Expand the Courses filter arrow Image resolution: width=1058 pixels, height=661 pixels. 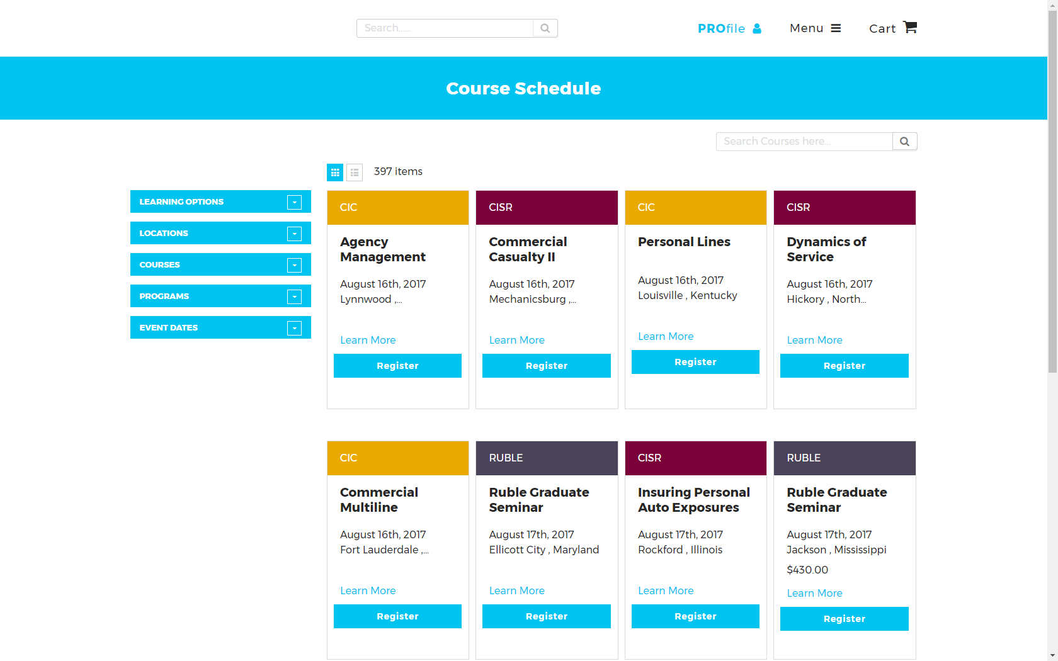(294, 265)
